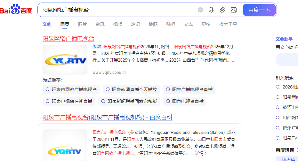
Task: Click the small icon beside www.yqrtv.com
Action: (125, 73)
